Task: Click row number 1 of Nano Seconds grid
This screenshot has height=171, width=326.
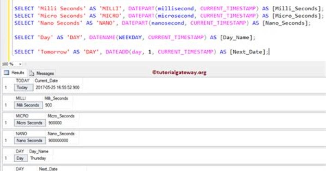Action: click(x=6, y=141)
